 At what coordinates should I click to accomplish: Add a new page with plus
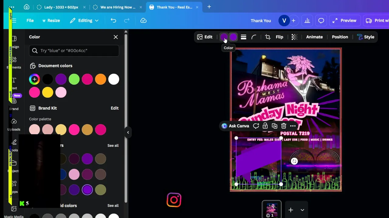[x=291, y=210]
